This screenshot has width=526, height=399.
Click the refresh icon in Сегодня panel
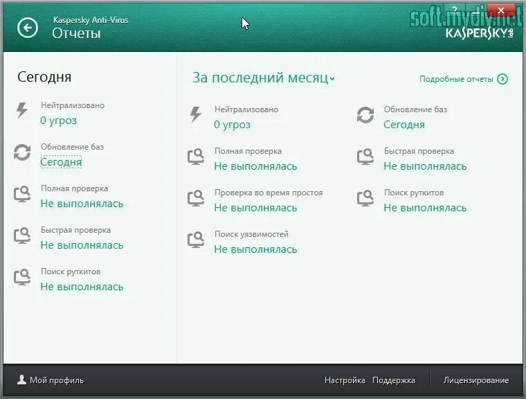(x=22, y=152)
